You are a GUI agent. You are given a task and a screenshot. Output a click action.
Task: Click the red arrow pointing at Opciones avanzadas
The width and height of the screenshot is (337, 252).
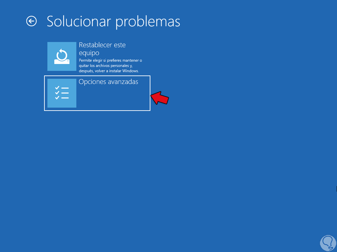point(160,98)
